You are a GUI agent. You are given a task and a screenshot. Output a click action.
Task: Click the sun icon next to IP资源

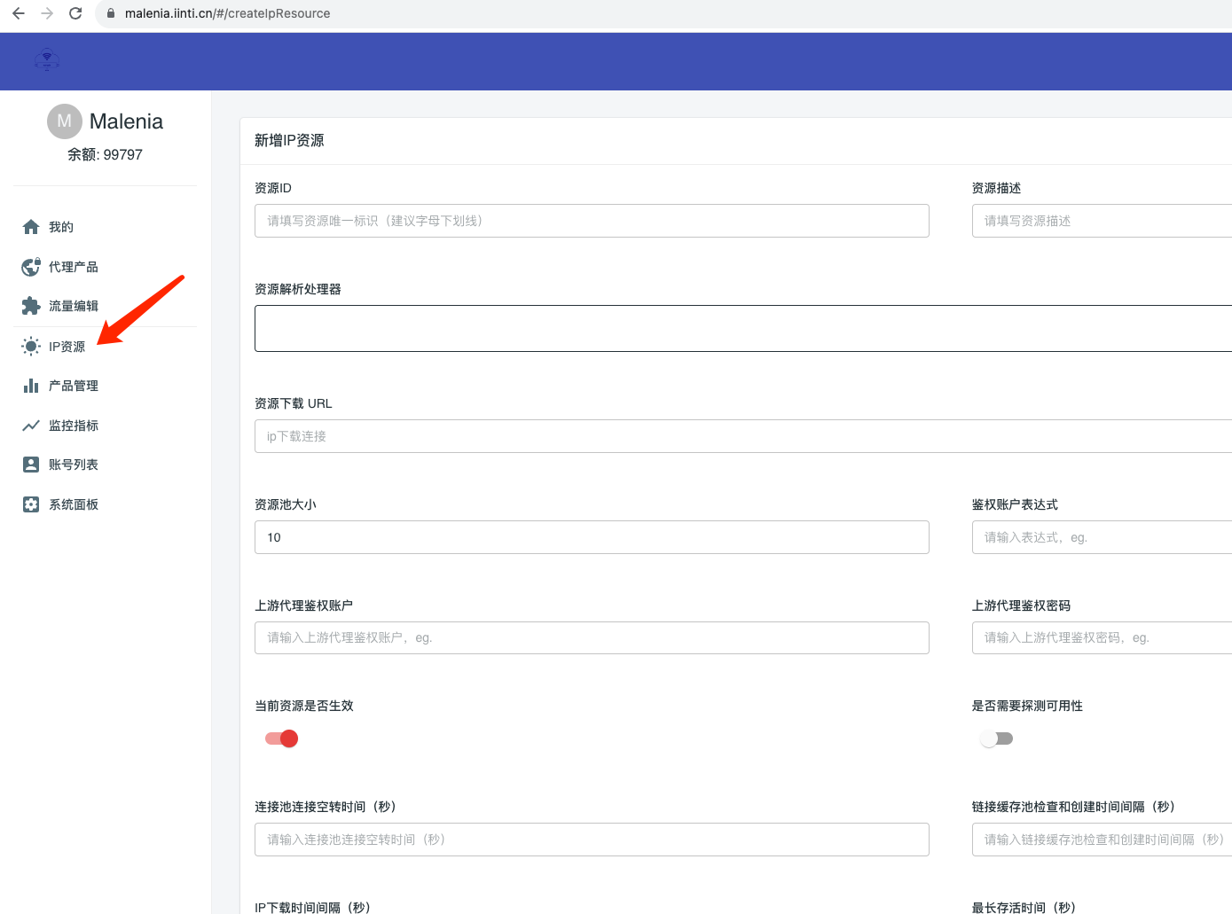tap(30, 346)
